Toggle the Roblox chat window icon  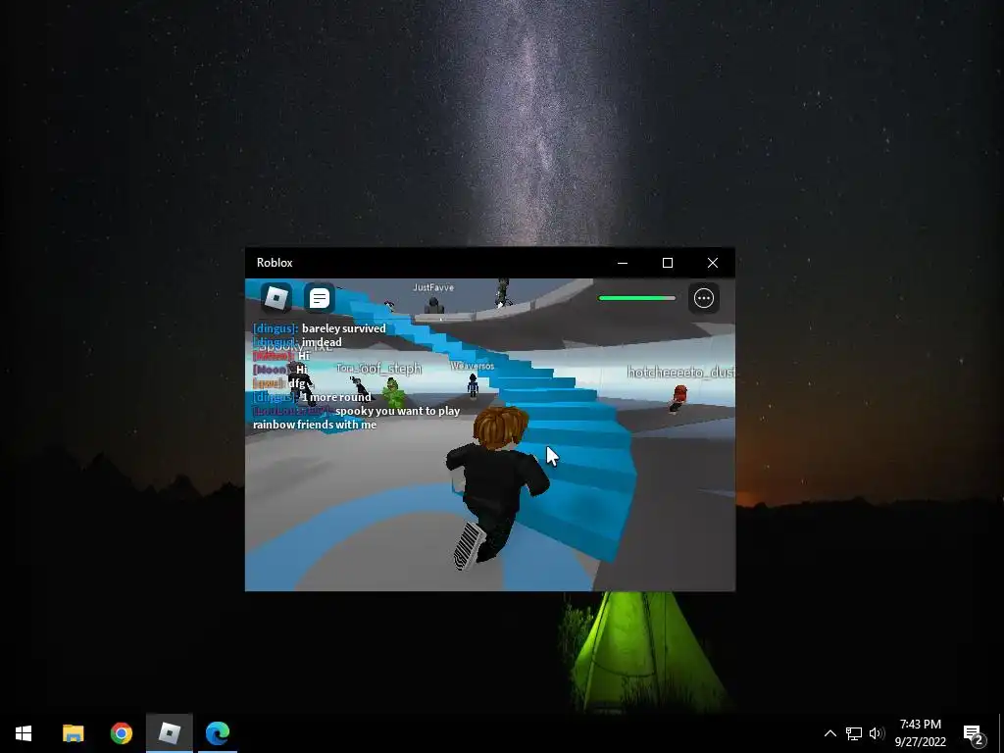[x=319, y=298]
